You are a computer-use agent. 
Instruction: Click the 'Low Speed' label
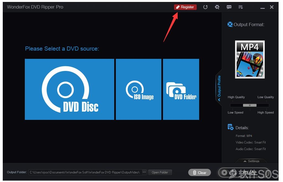(235, 112)
